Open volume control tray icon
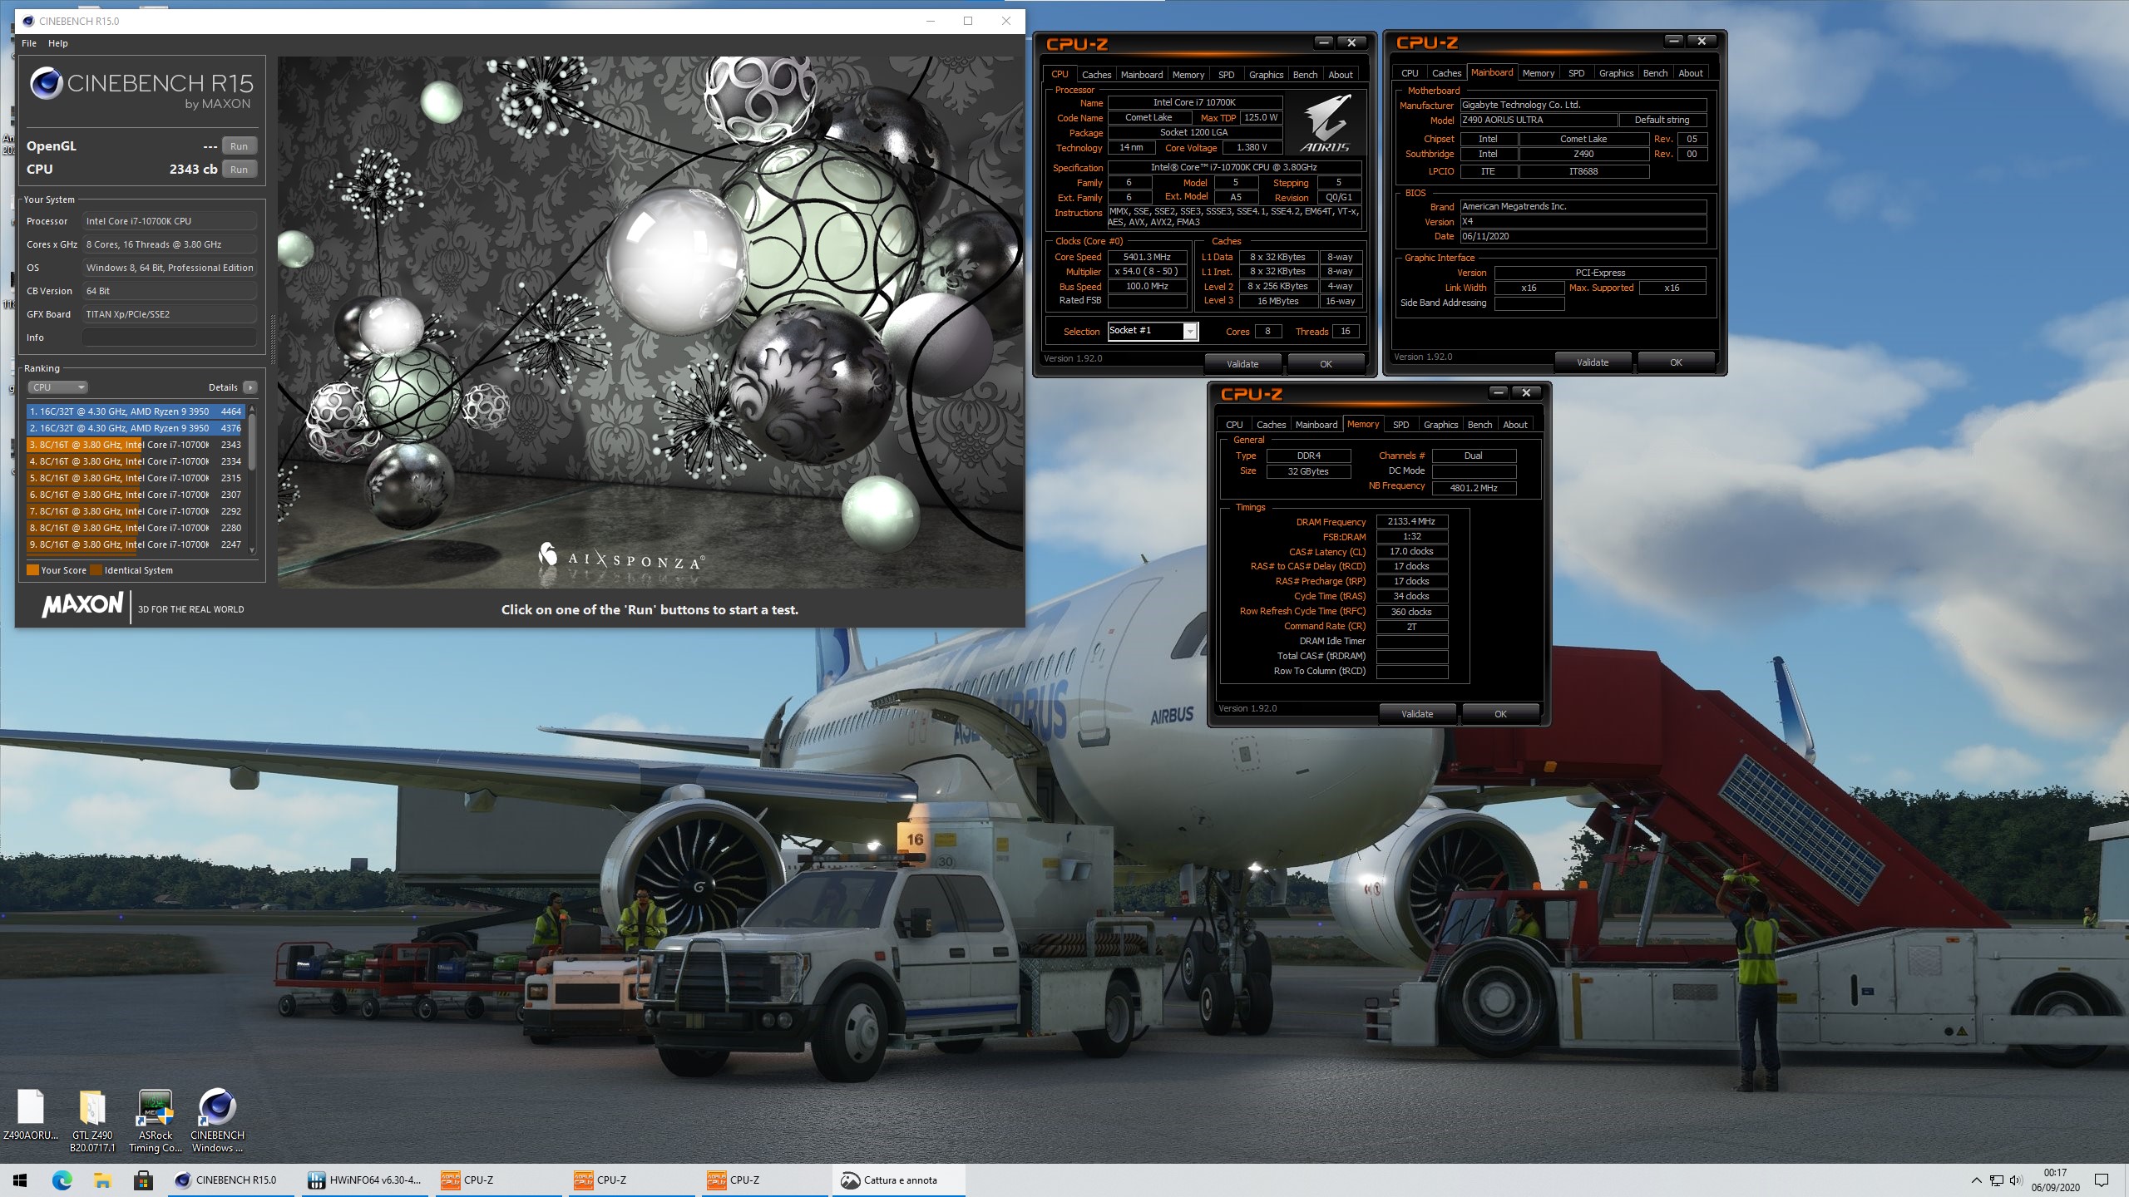 (x=2015, y=1180)
